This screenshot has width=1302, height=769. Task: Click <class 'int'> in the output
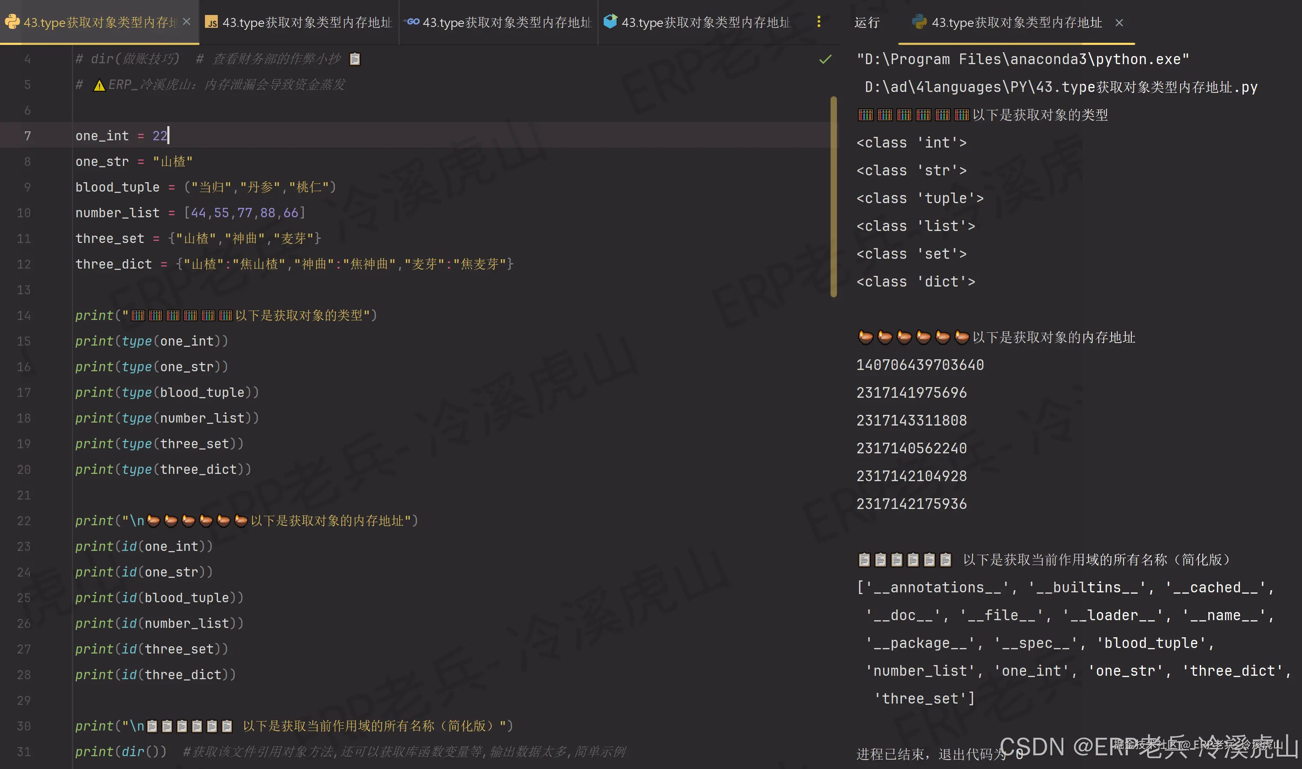tap(911, 142)
